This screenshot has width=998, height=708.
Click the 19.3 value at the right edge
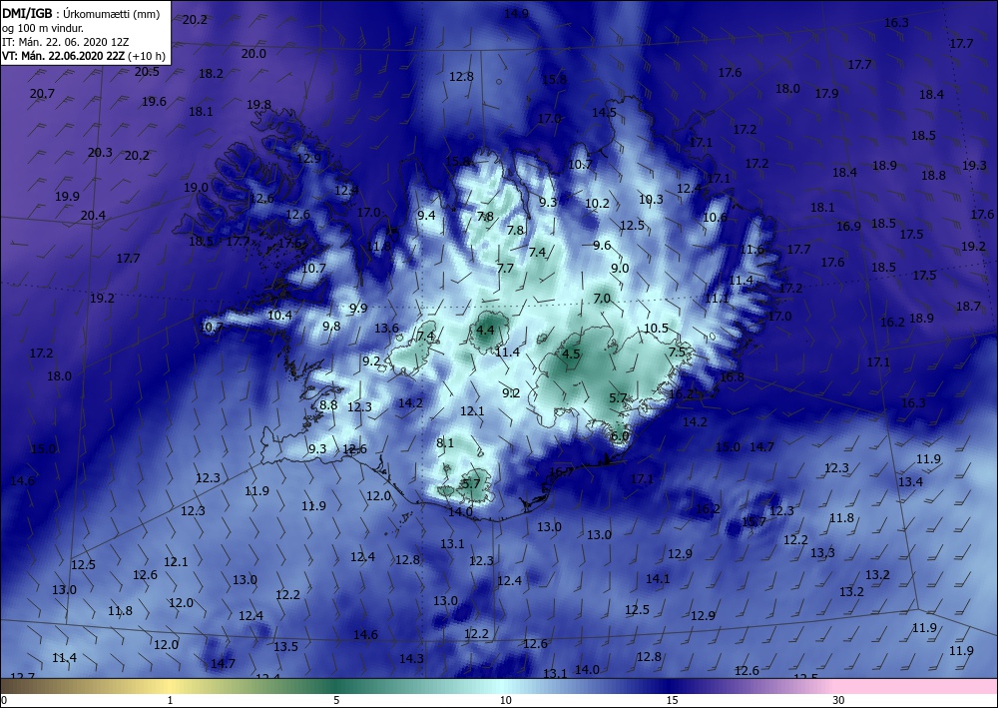click(974, 165)
